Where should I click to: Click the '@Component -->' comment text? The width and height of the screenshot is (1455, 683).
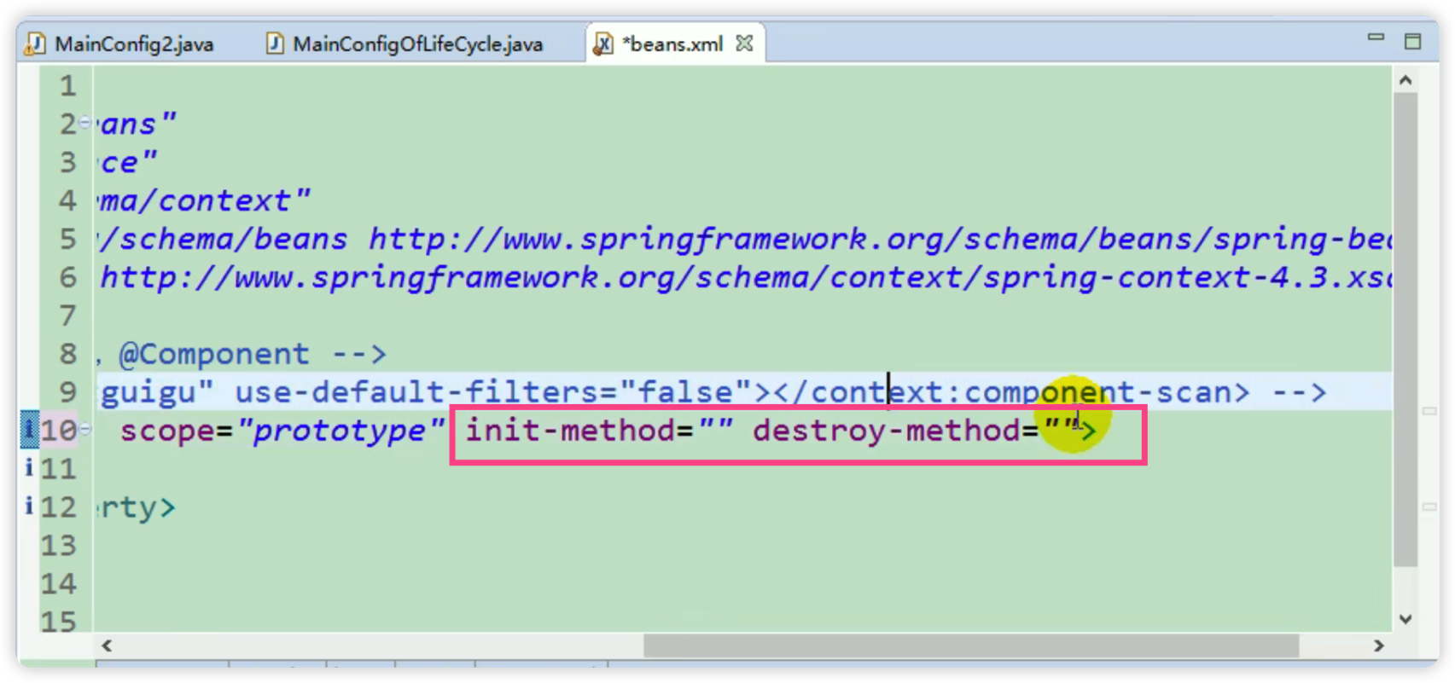(x=253, y=354)
